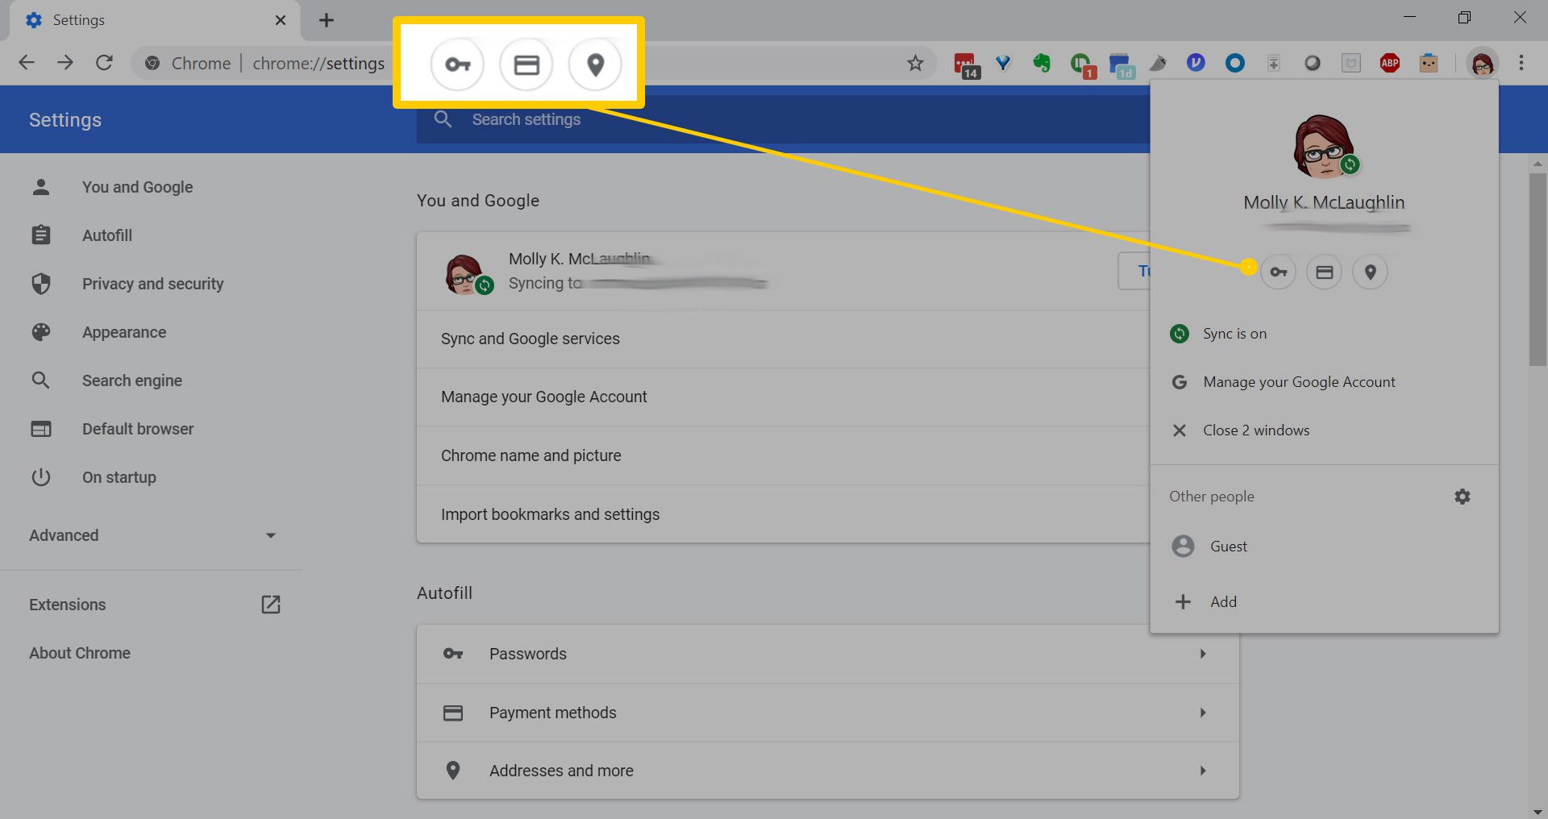The height and width of the screenshot is (819, 1548).
Task: Open Extensions external link icon
Action: tap(271, 605)
